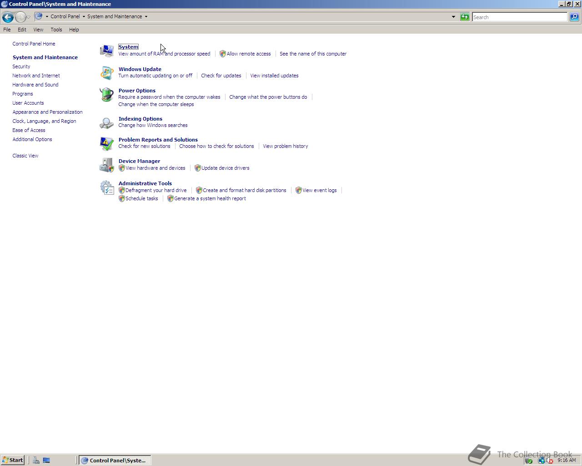Open the Help menu
Image resolution: width=582 pixels, height=466 pixels.
point(74,30)
